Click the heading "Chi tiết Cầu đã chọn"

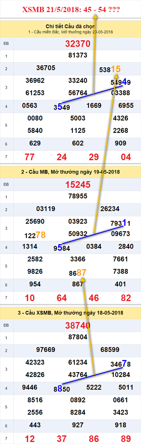pos(71,26)
